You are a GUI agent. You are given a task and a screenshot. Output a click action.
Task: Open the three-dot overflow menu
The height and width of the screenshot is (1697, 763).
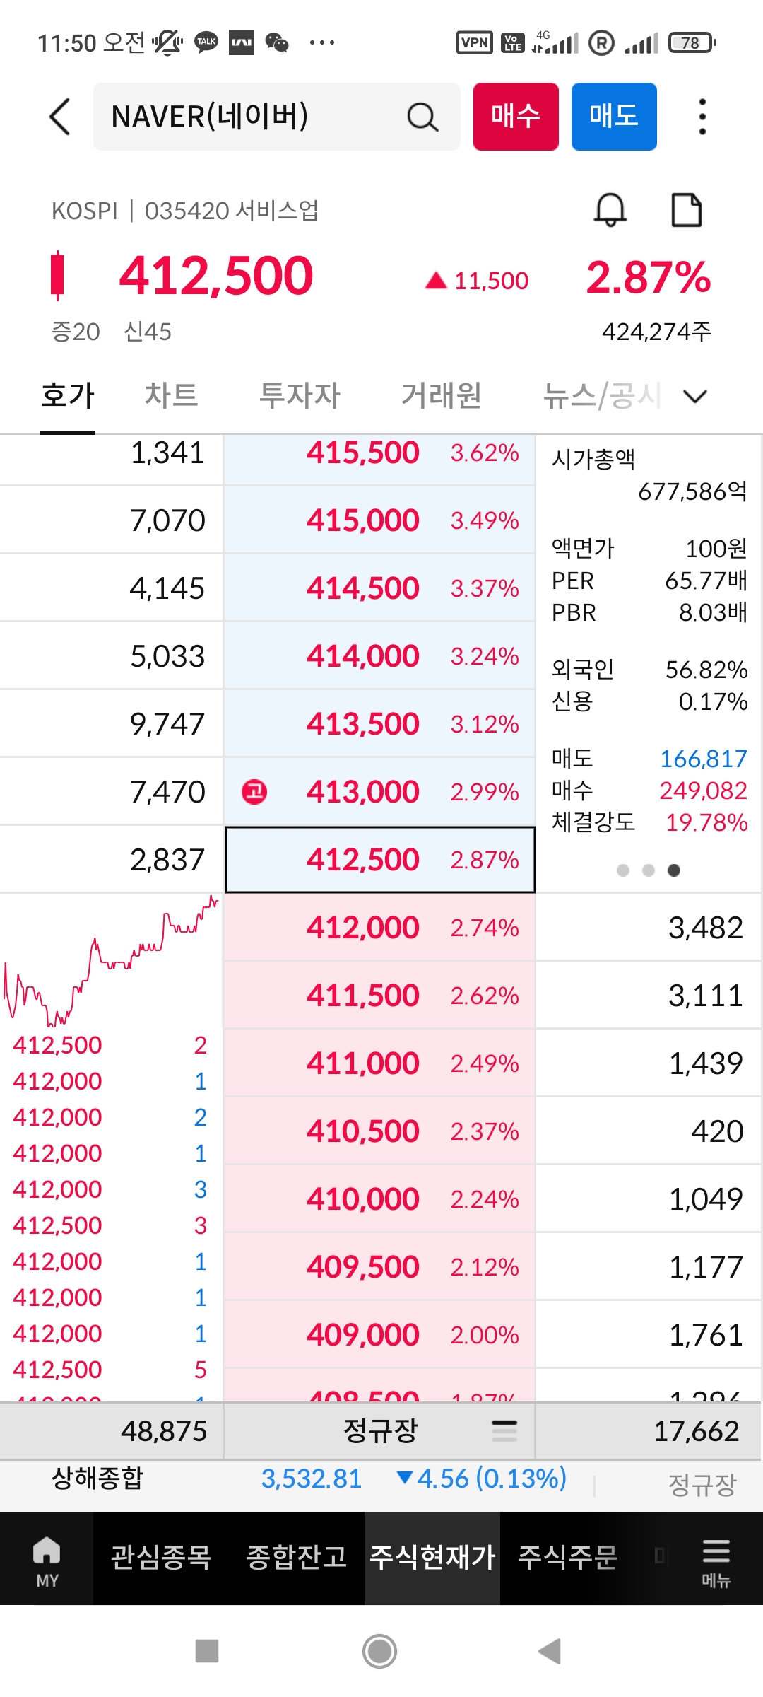[x=702, y=117]
